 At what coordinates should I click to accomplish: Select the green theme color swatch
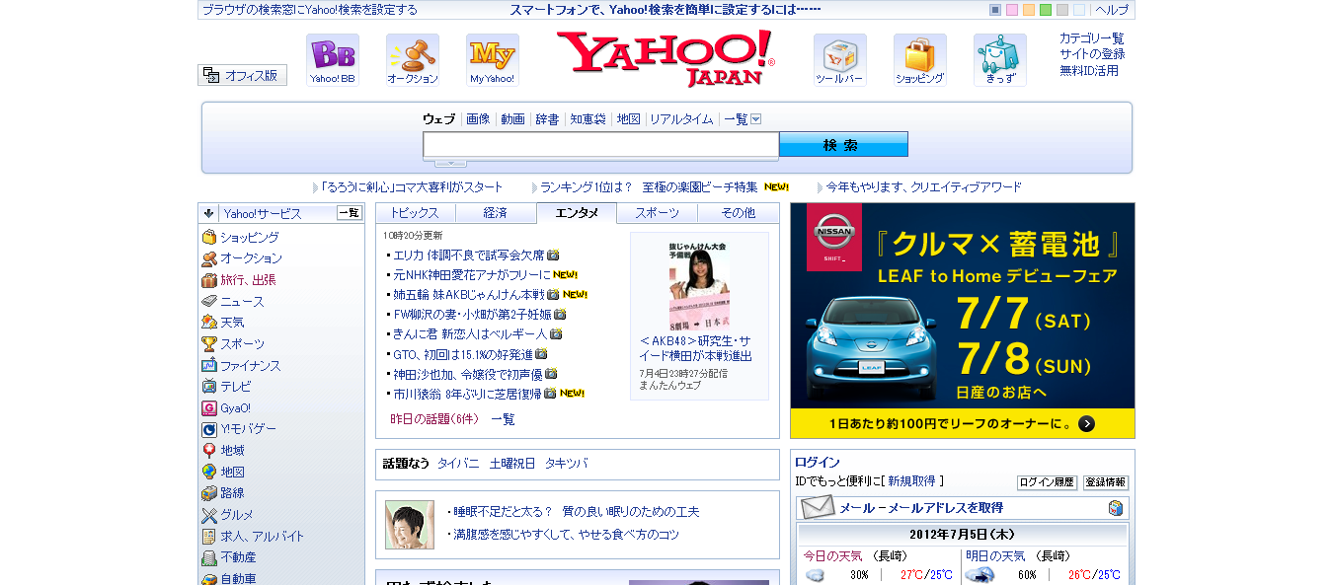[1046, 10]
